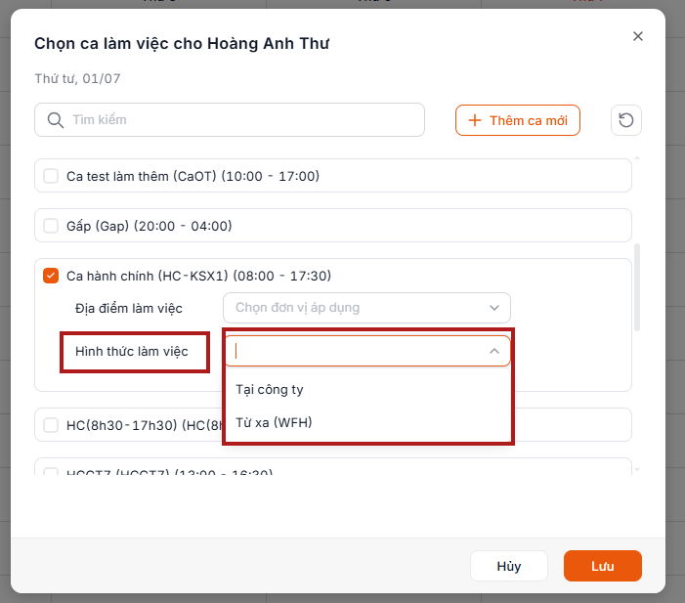Click the Thêm ca mới button
The width and height of the screenshot is (685, 603).
[x=518, y=120]
